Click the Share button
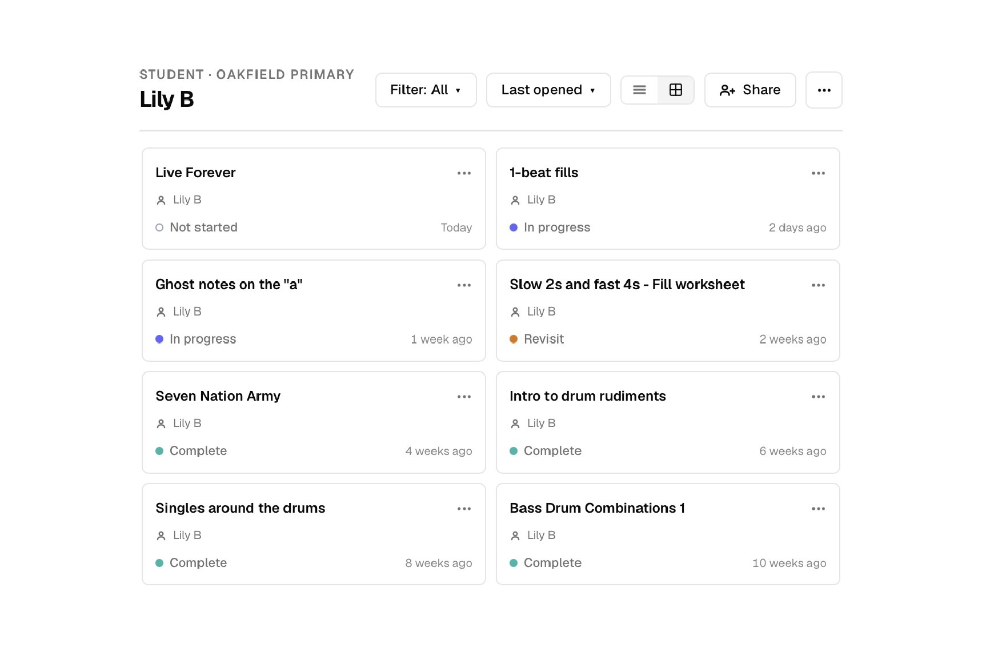 (x=750, y=90)
